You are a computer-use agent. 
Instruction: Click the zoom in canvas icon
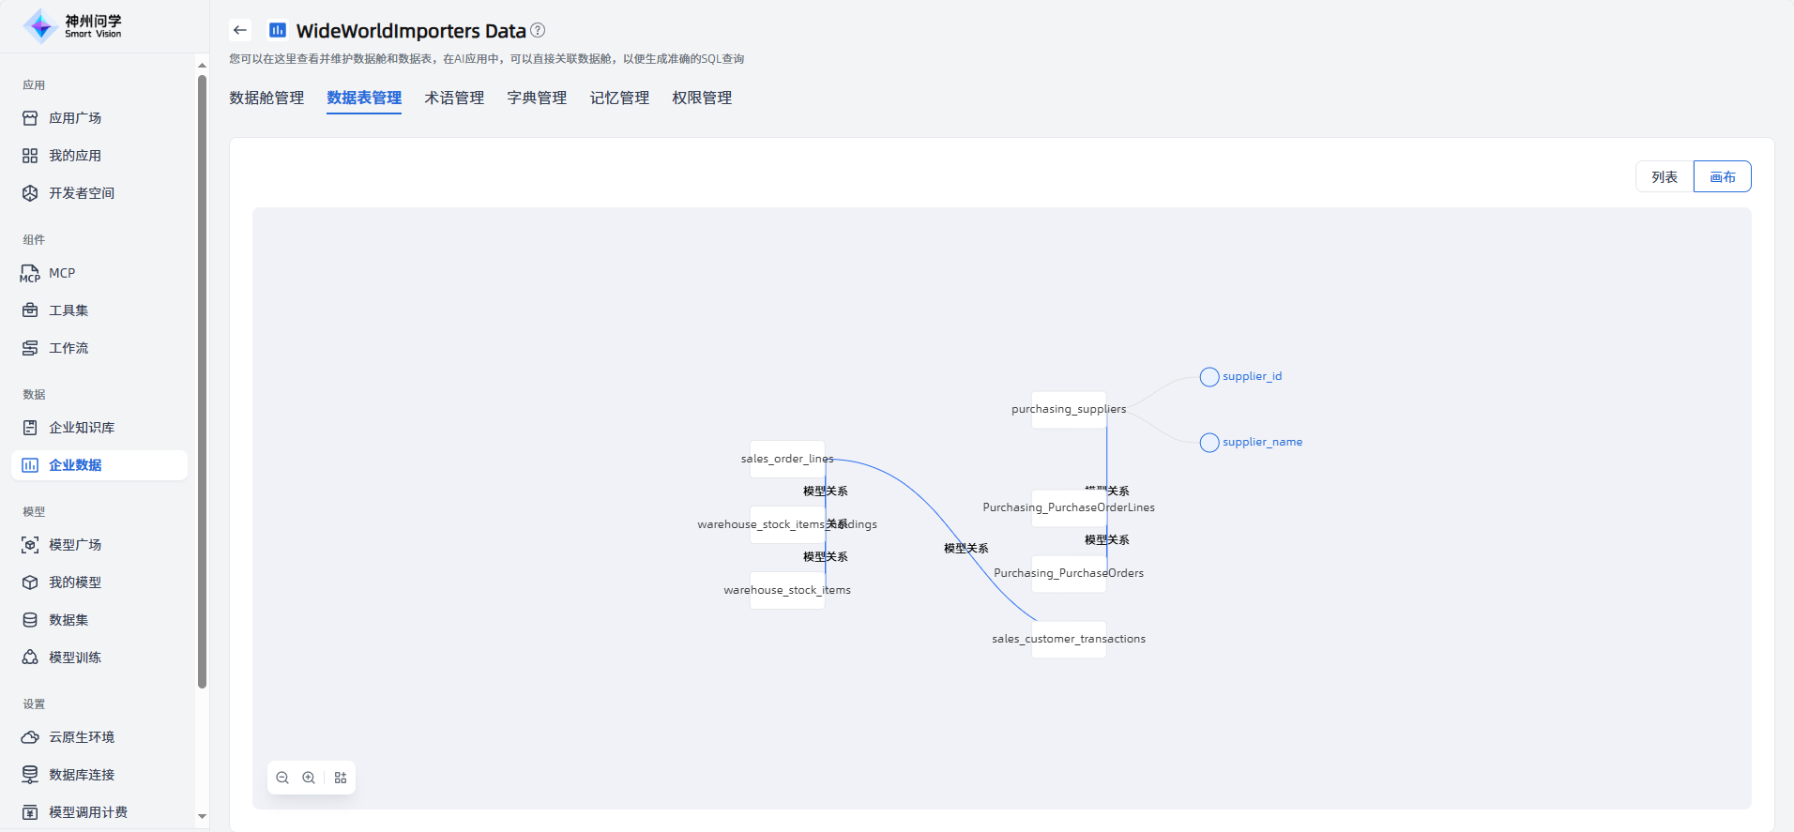click(x=309, y=778)
